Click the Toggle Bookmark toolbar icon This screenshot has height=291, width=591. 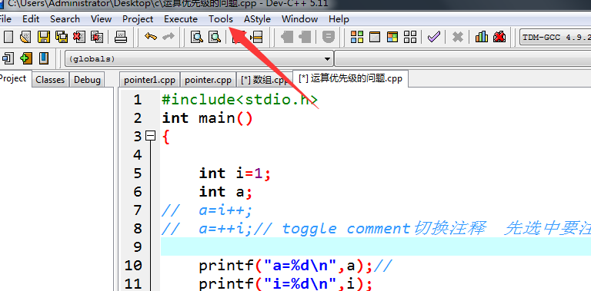329,37
